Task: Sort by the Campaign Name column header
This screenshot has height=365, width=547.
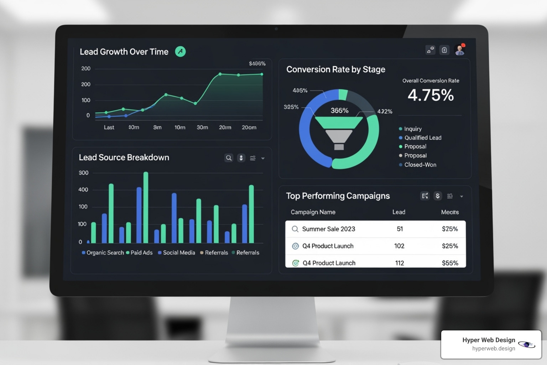Action: tap(313, 212)
